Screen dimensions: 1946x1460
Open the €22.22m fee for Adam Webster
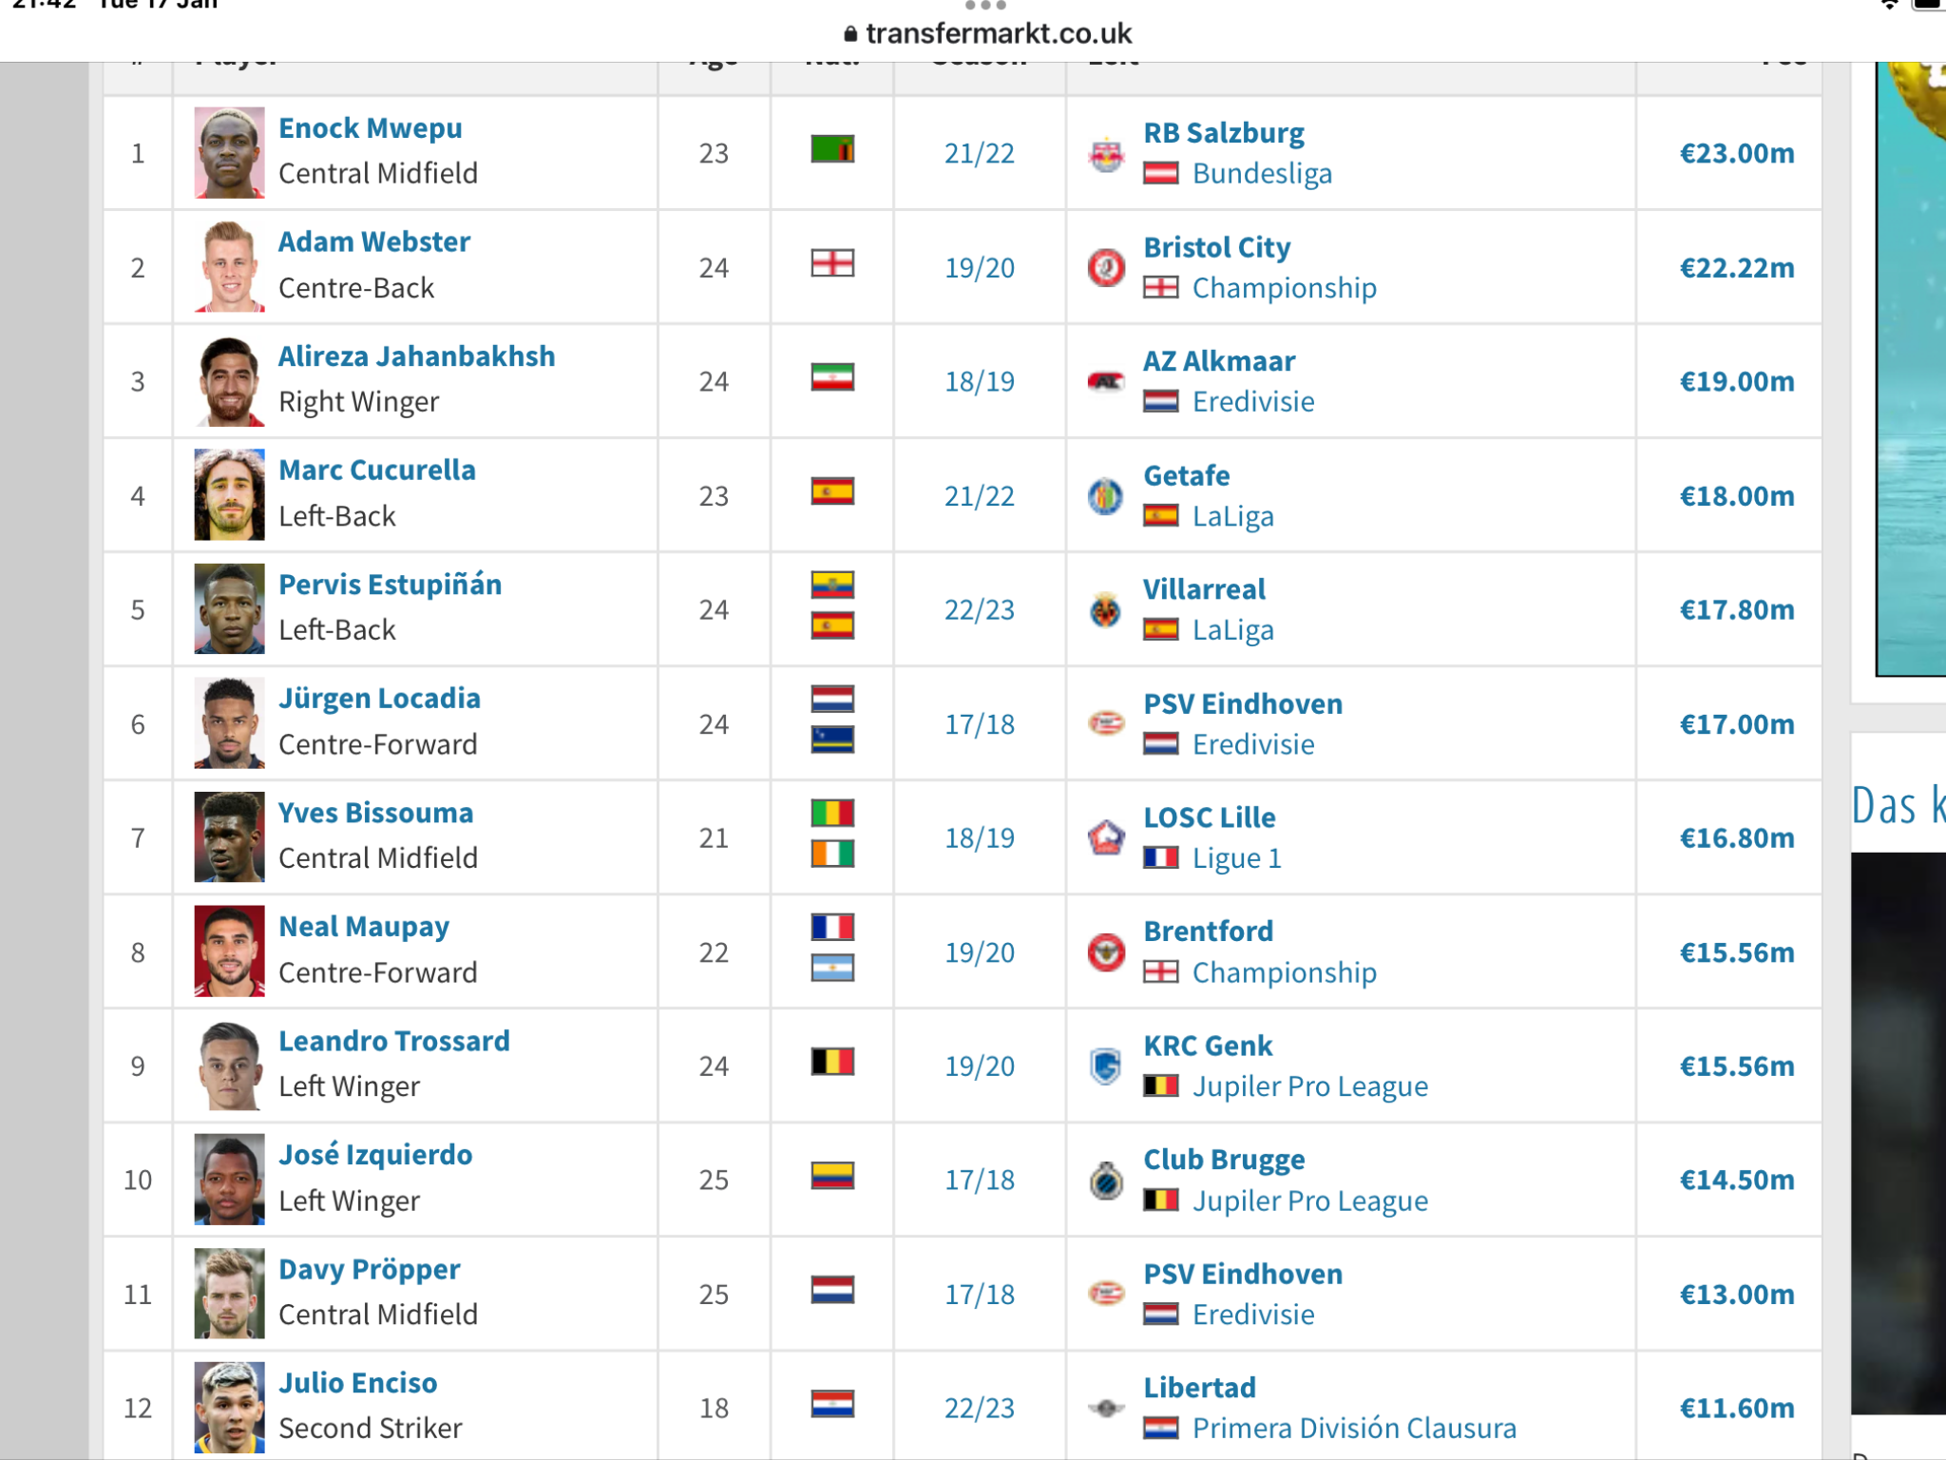click(1737, 267)
